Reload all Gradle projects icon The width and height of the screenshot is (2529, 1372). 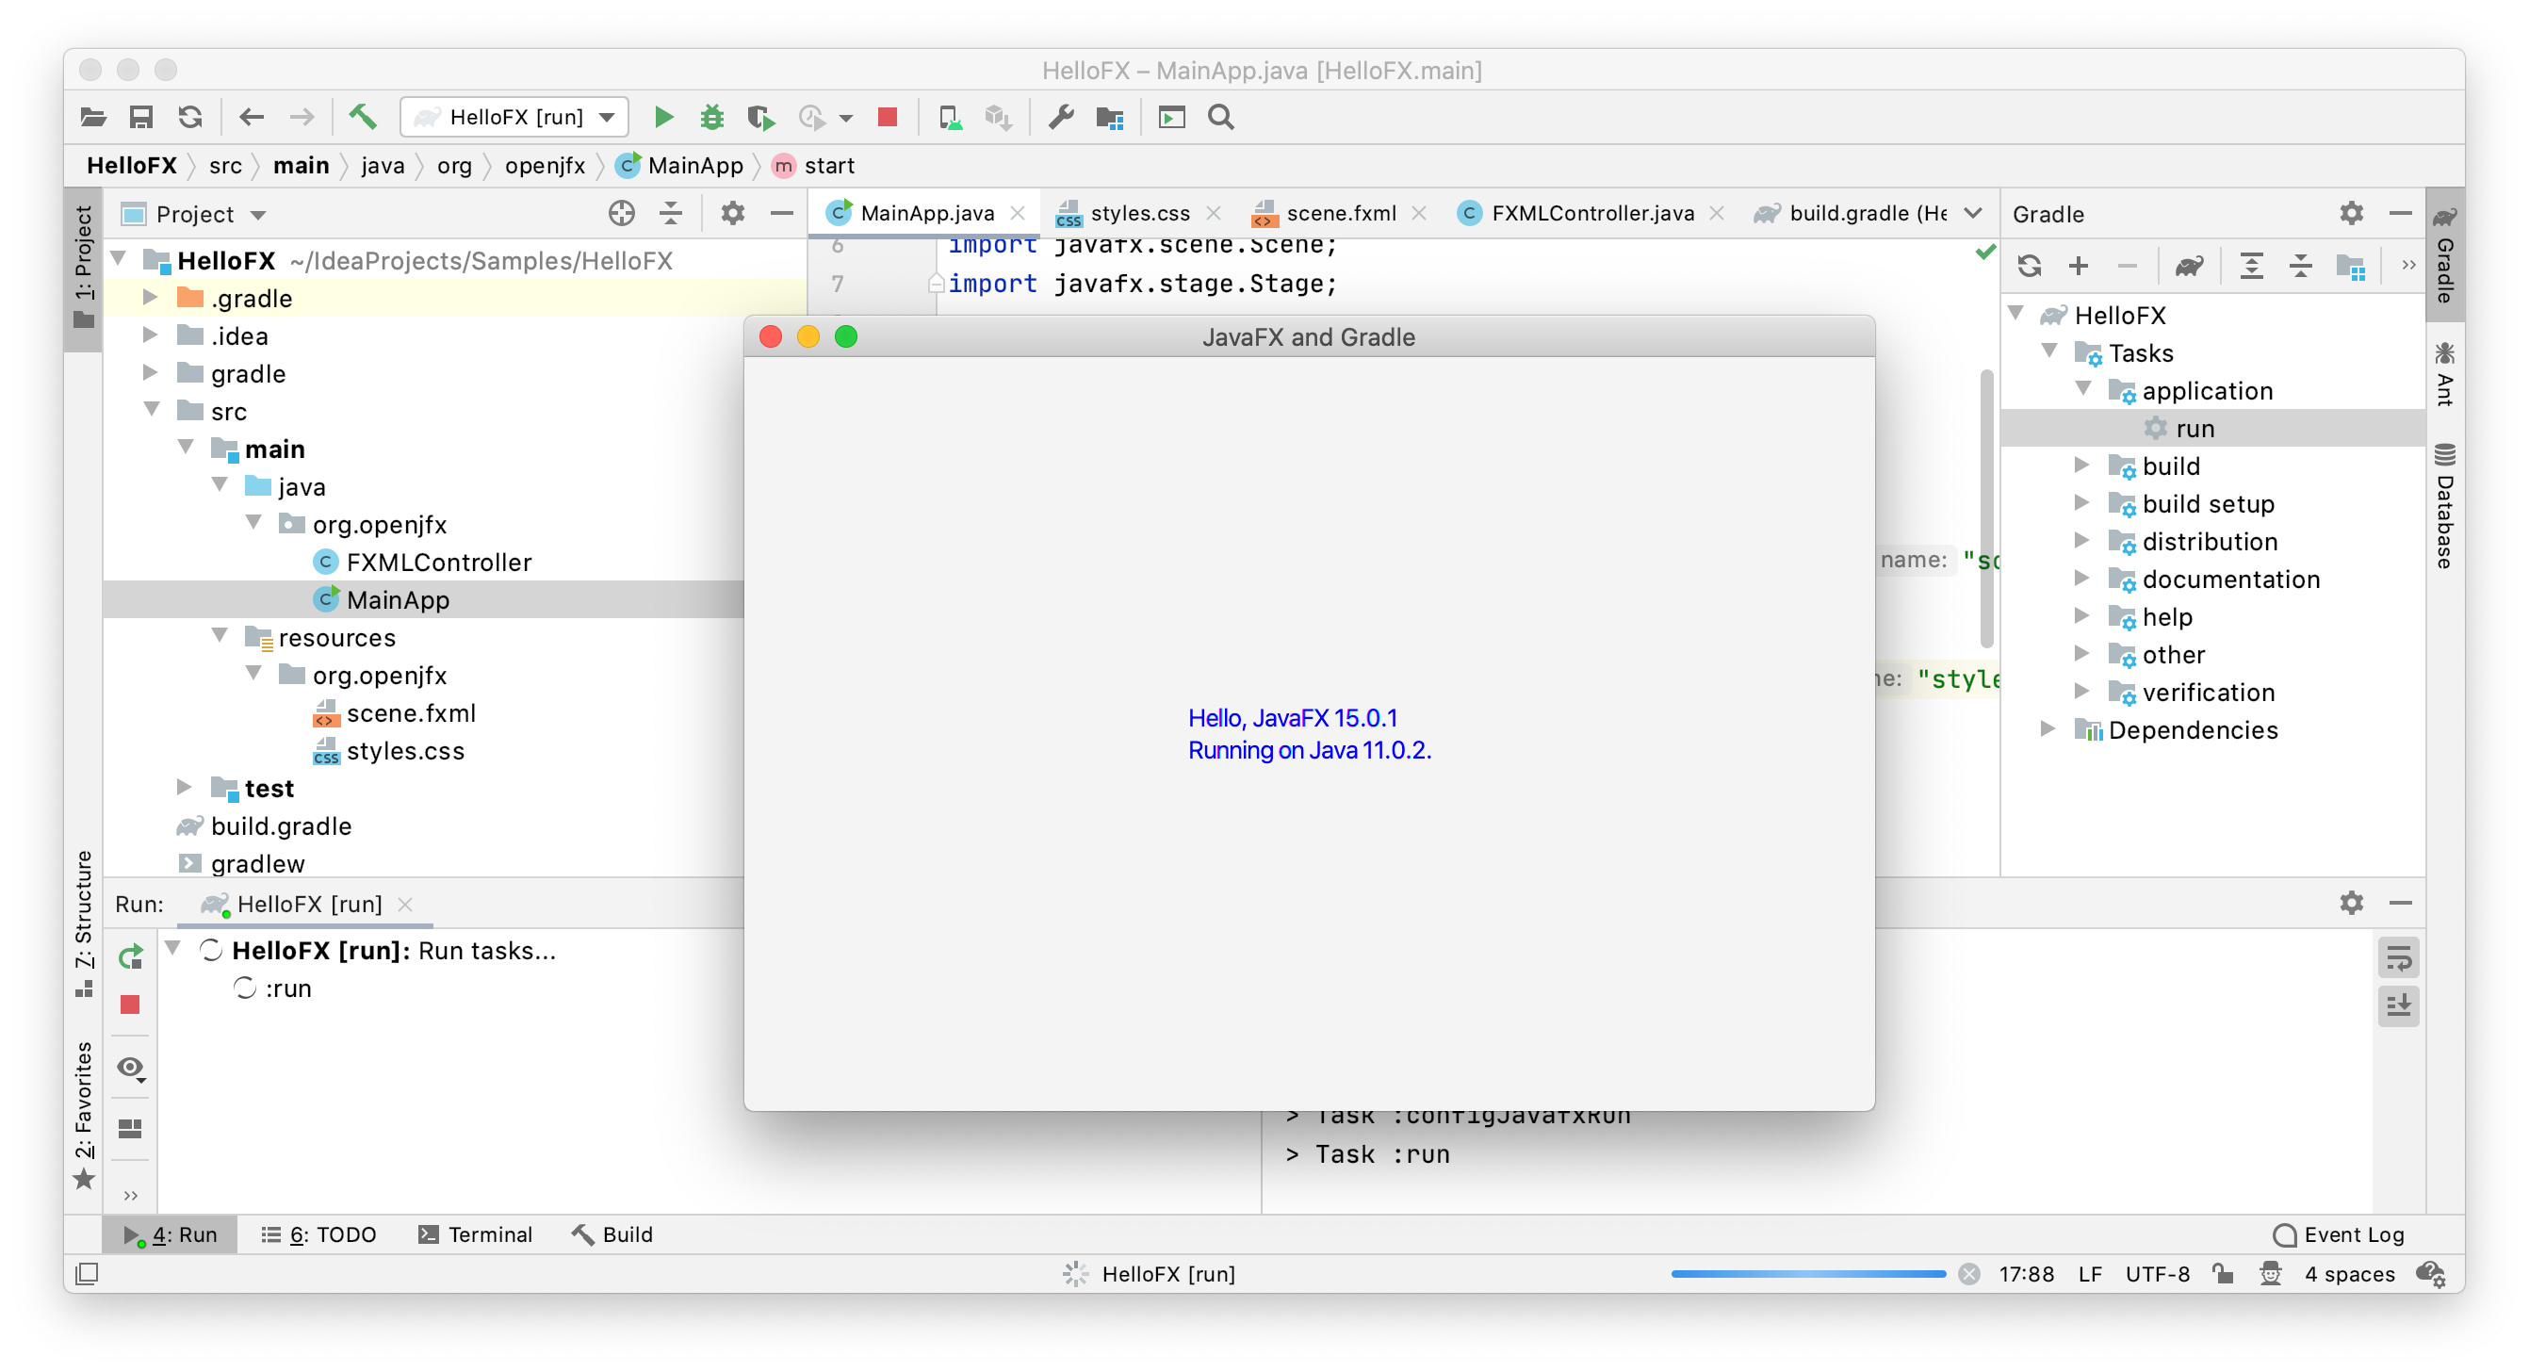[2030, 266]
